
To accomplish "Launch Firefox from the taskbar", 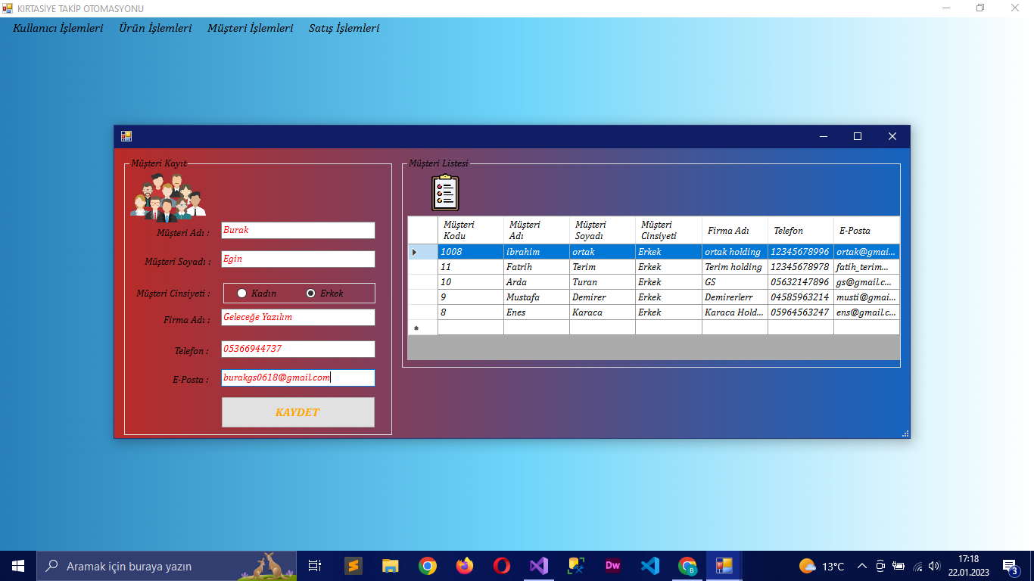I will tap(465, 566).
